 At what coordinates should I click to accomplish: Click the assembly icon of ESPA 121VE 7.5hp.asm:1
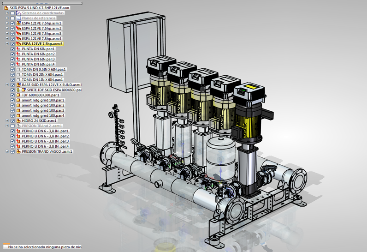[18, 23]
